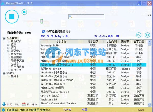Select 特别推荐 in the tree
Screen dimensions: 153x112
pos(16,57)
